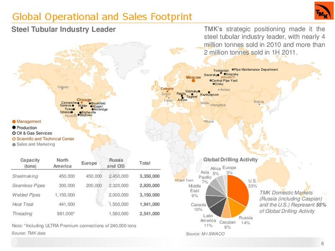Click the Welded Pipes total '3,150,000'
335x251 pixels.
(149, 195)
